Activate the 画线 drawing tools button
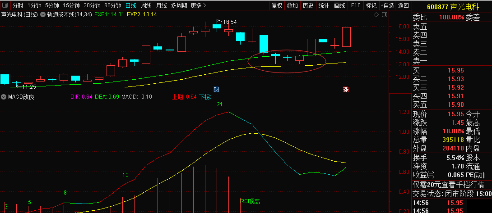The height and width of the screenshot is (213, 492). point(339,5)
